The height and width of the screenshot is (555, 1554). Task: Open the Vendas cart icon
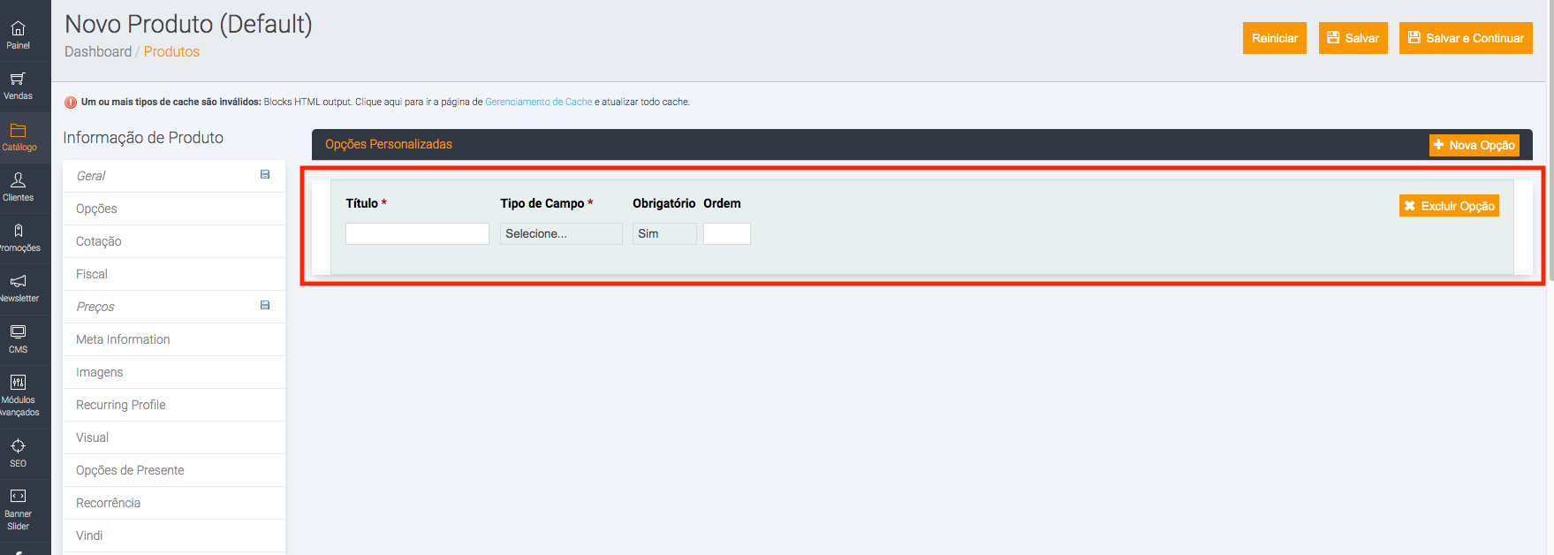pyautogui.click(x=18, y=79)
